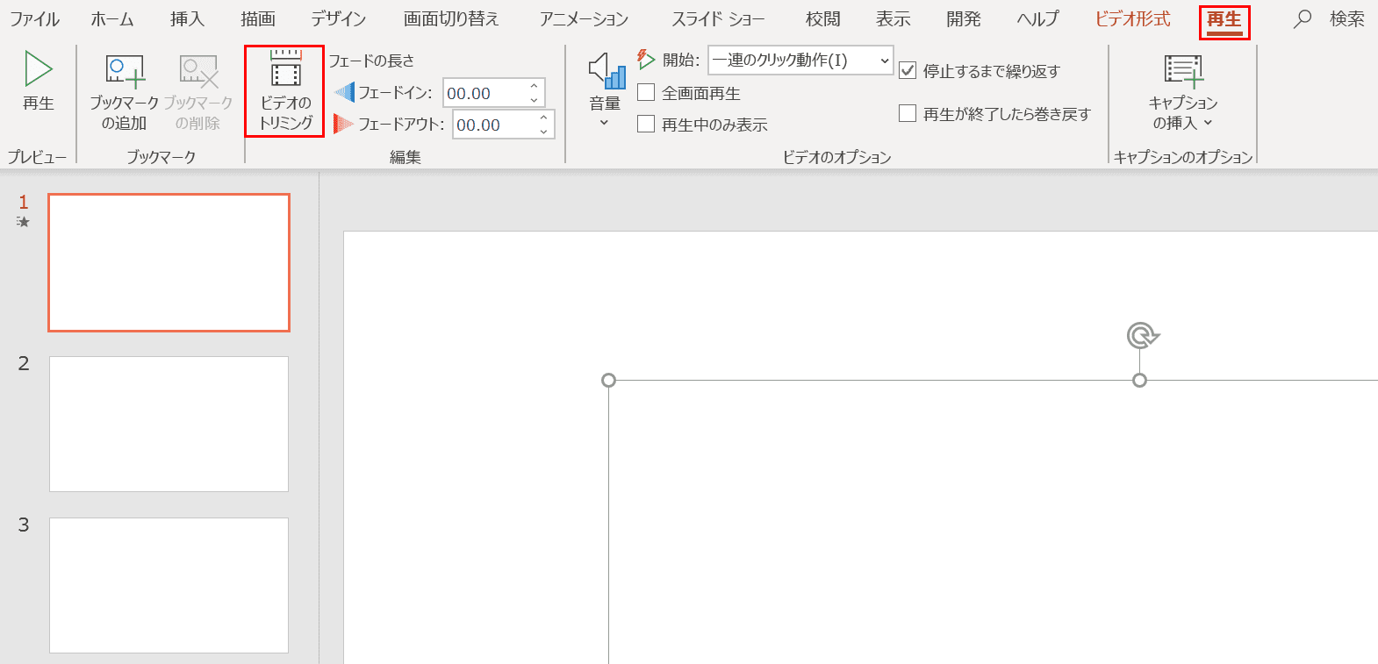Switch to the ビデオ形式 (Video Format) tab

click(x=1132, y=18)
